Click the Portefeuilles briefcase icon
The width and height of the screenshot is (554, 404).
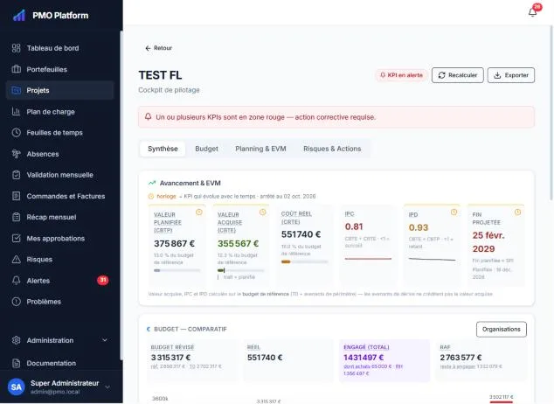(17, 69)
